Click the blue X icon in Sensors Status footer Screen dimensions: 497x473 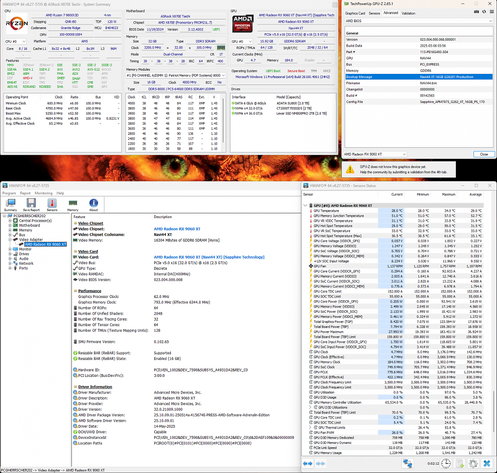(487, 463)
